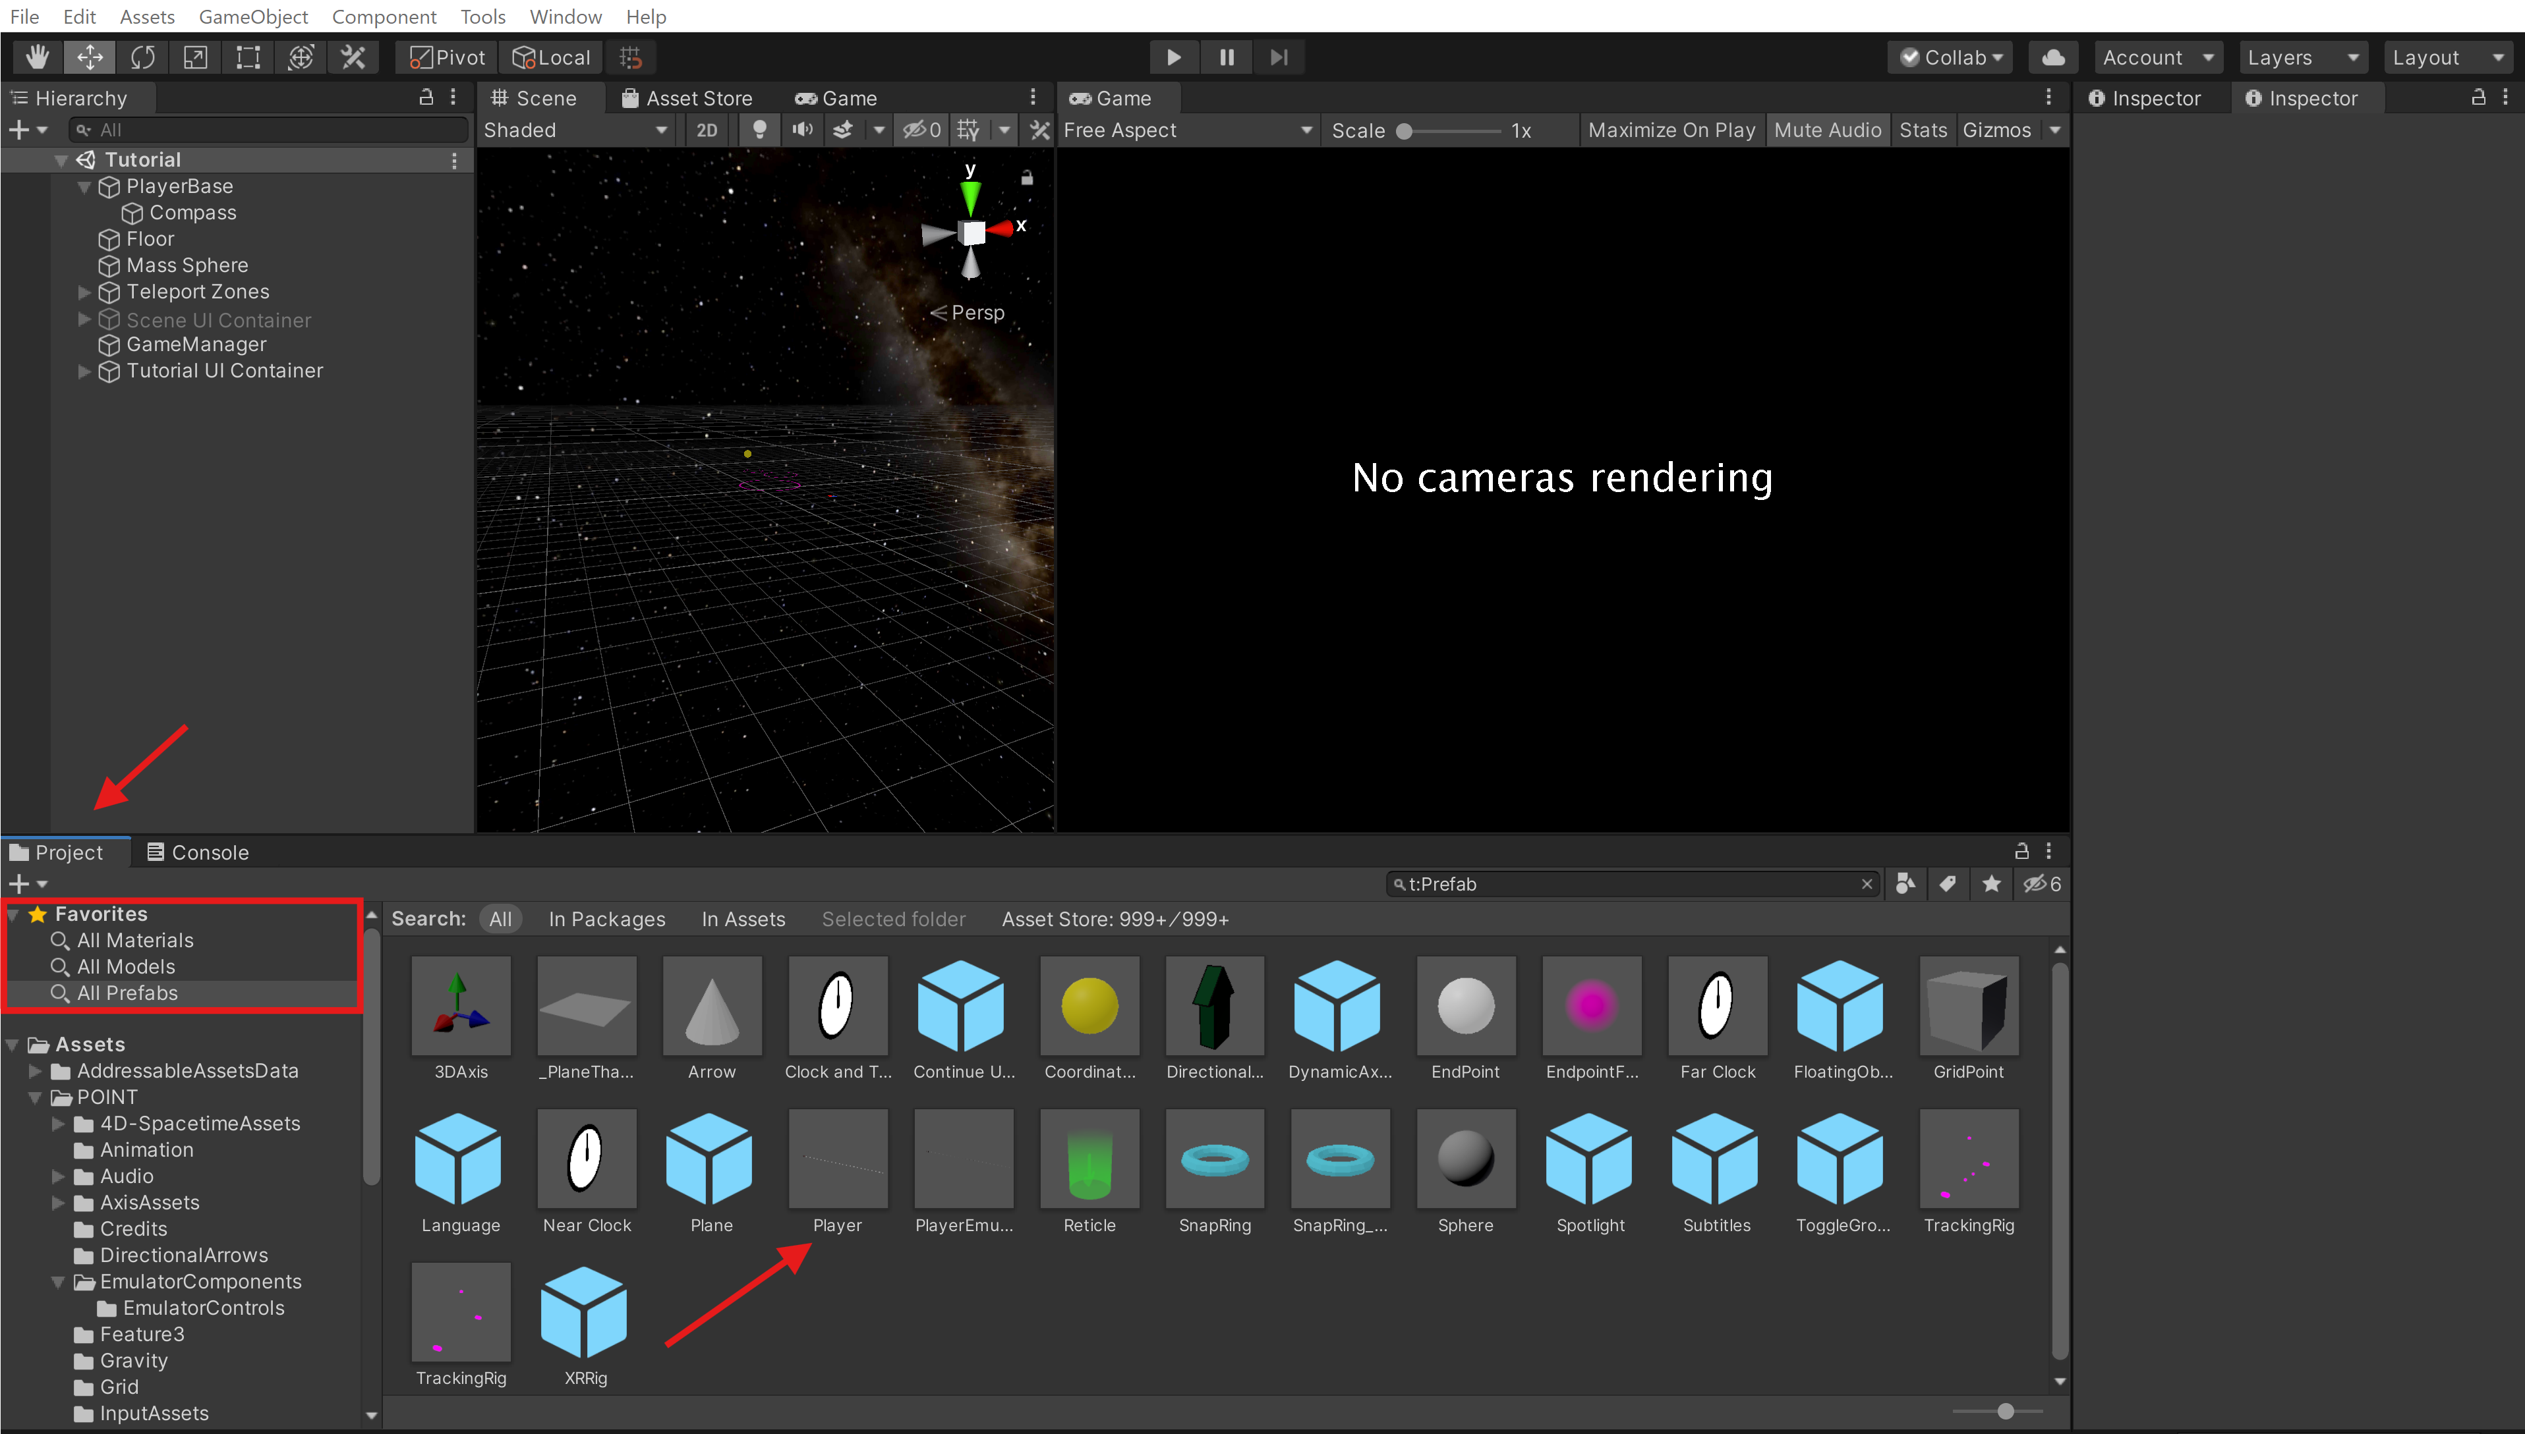This screenshot has height=1434, width=2525.
Task: Adjust the Game view Scale slider
Action: click(1405, 131)
